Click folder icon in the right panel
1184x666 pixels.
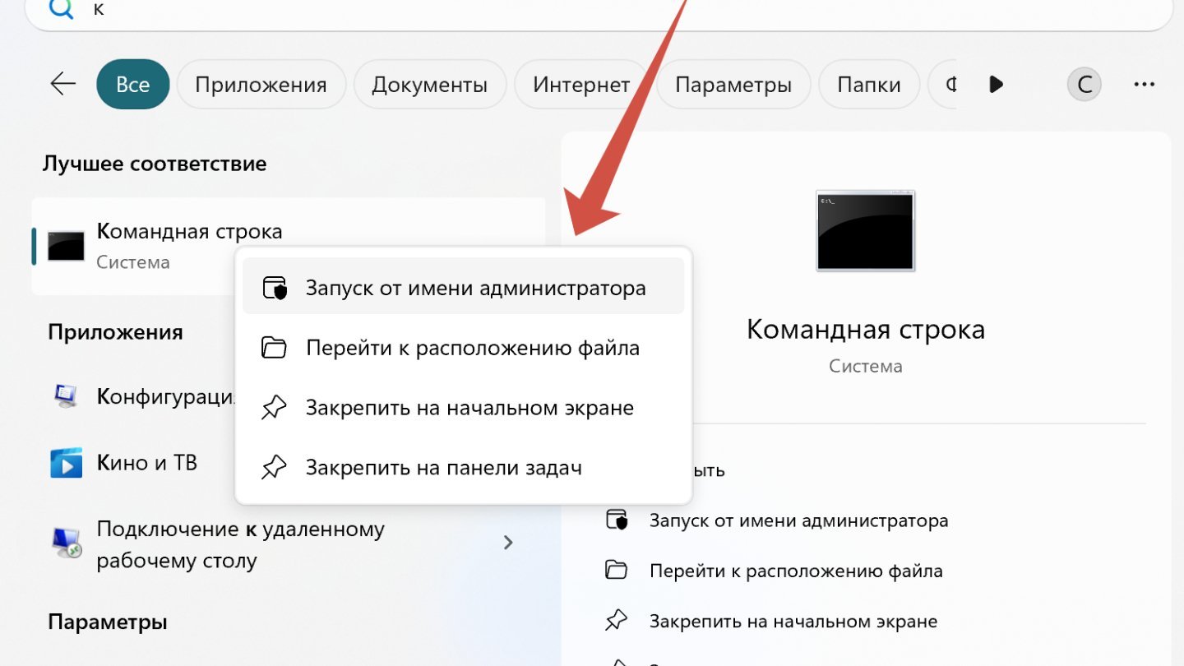pyautogui.click(x=617, y=571)
